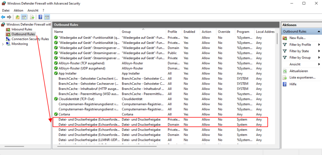Click Liste exportieren... action

click(303, 78)
